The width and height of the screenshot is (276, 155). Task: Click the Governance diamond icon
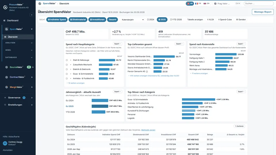pyautogui.click(x=5, y=98)
